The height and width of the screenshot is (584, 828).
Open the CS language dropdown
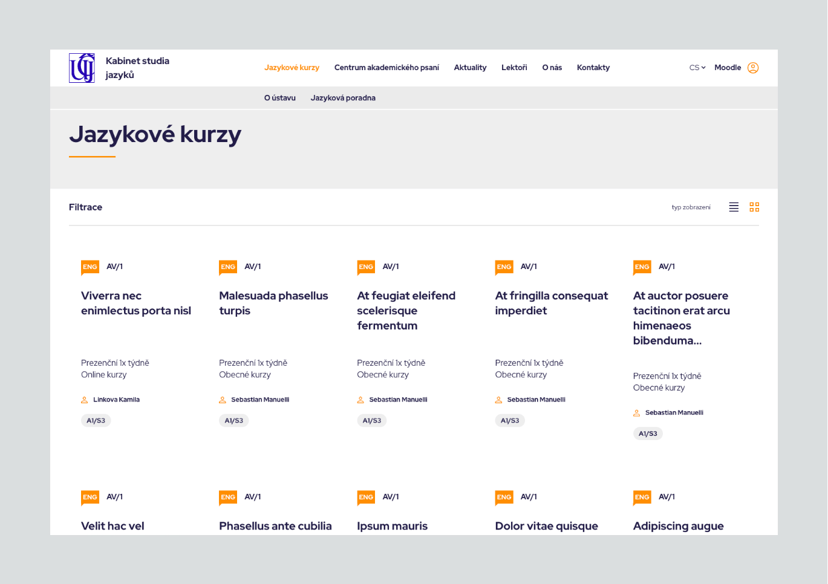pos(697,68)
